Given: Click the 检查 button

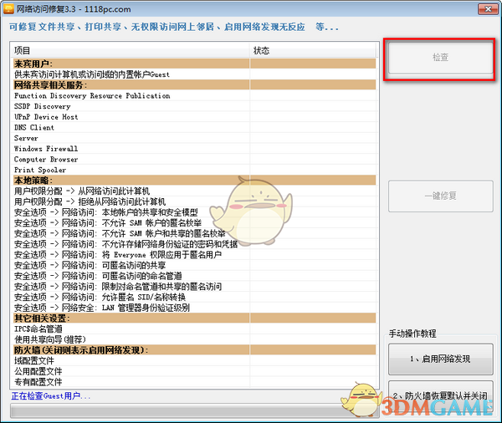Looking at the screenshot, I should (441, 58).
